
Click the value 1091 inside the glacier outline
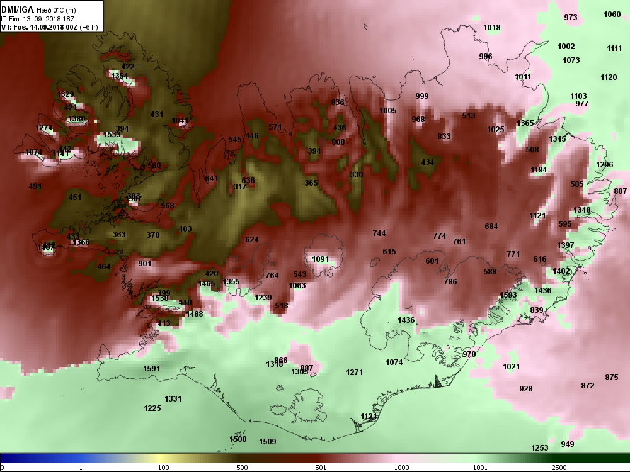[x=320, y=260]
